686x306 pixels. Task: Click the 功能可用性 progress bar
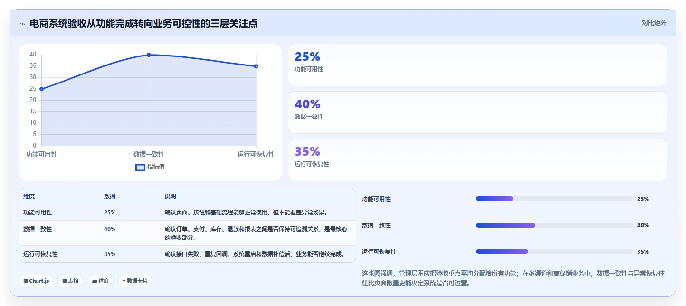[x=554, y=199]
